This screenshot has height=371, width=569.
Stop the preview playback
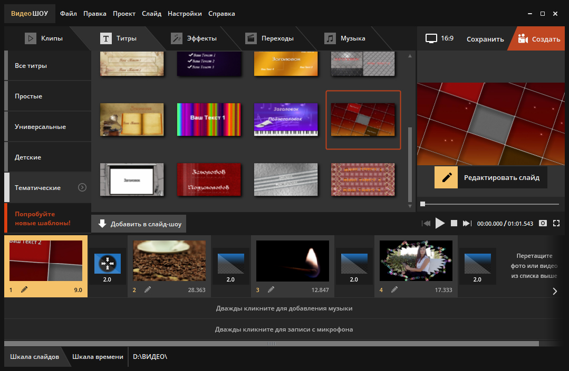click(x=454, y=223)
